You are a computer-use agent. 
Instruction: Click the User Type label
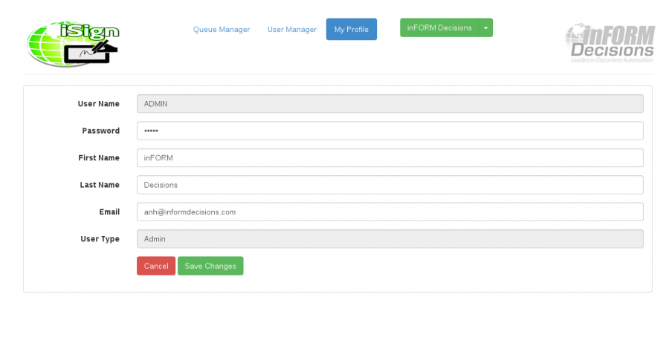[100, 239]
